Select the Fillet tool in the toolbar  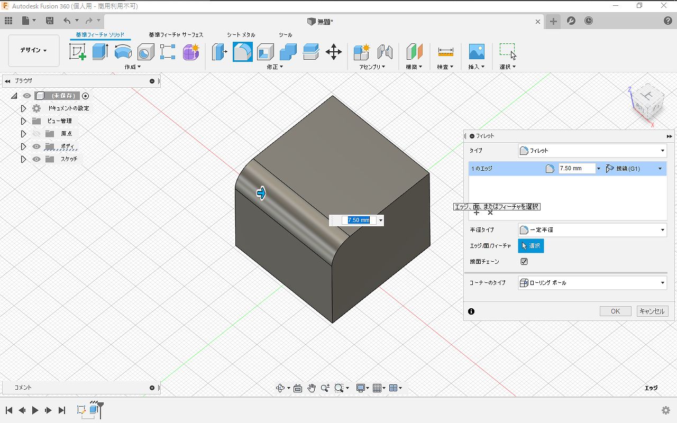pyautogui.click(x=243, y=52)
